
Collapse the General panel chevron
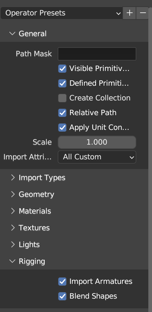coord(12,33)
